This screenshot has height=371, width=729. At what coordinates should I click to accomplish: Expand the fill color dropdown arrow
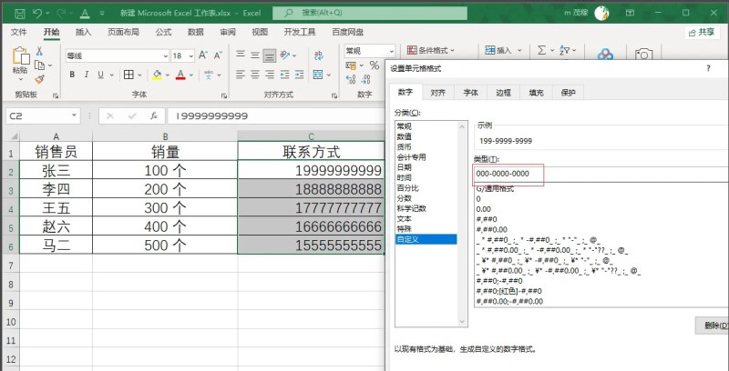[x=168, y=75]
